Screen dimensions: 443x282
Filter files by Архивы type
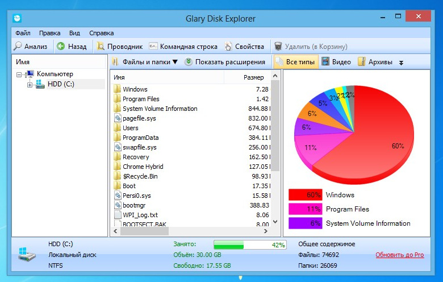(375, 62)
